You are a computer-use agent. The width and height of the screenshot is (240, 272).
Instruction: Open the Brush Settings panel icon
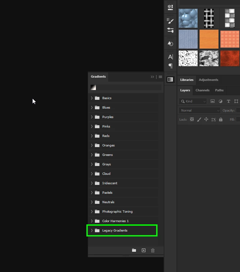[x=170, y=21]
